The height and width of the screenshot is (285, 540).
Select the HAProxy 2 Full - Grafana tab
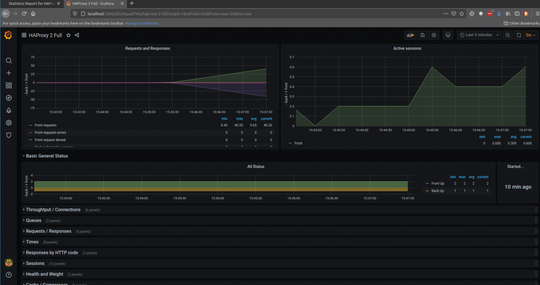pos(93,4)
